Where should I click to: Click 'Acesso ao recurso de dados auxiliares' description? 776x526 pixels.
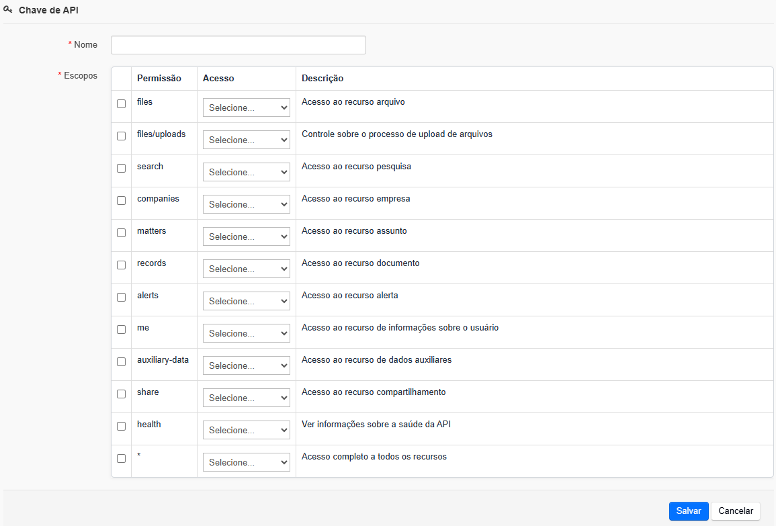coord(377,360)
